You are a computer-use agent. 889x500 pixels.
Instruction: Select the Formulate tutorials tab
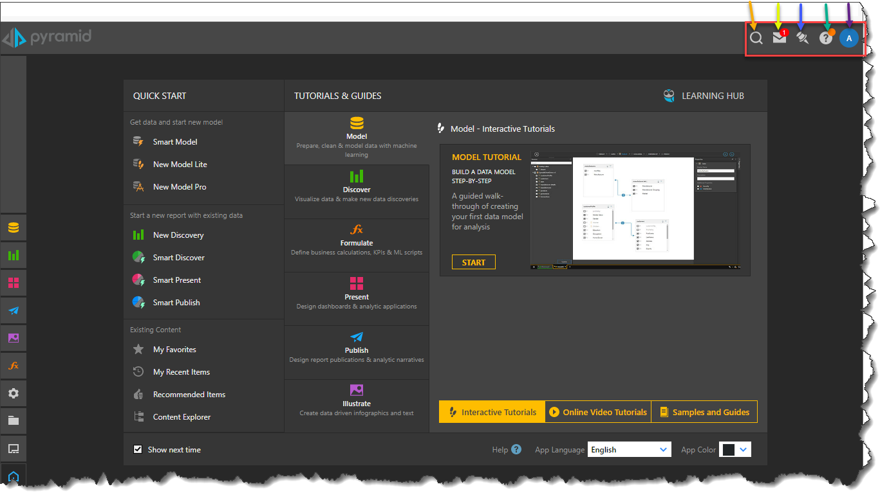pyautogui.click(x=357, y=245)
